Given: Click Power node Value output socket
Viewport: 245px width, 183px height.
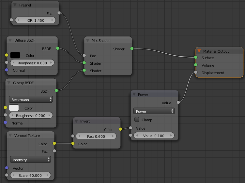Looking at the screenshot, I should [x=178, y=102].
